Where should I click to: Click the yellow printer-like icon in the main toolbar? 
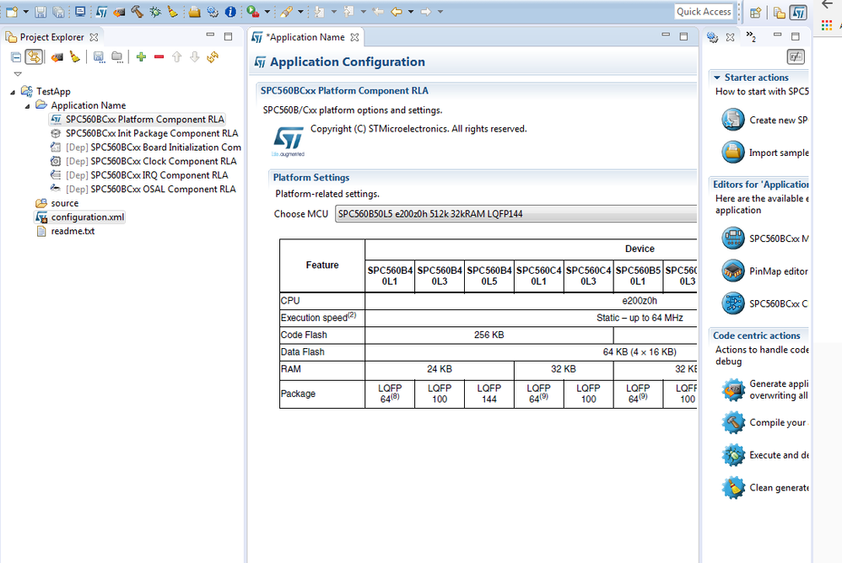pyautogui.click(x=194, y=11)
